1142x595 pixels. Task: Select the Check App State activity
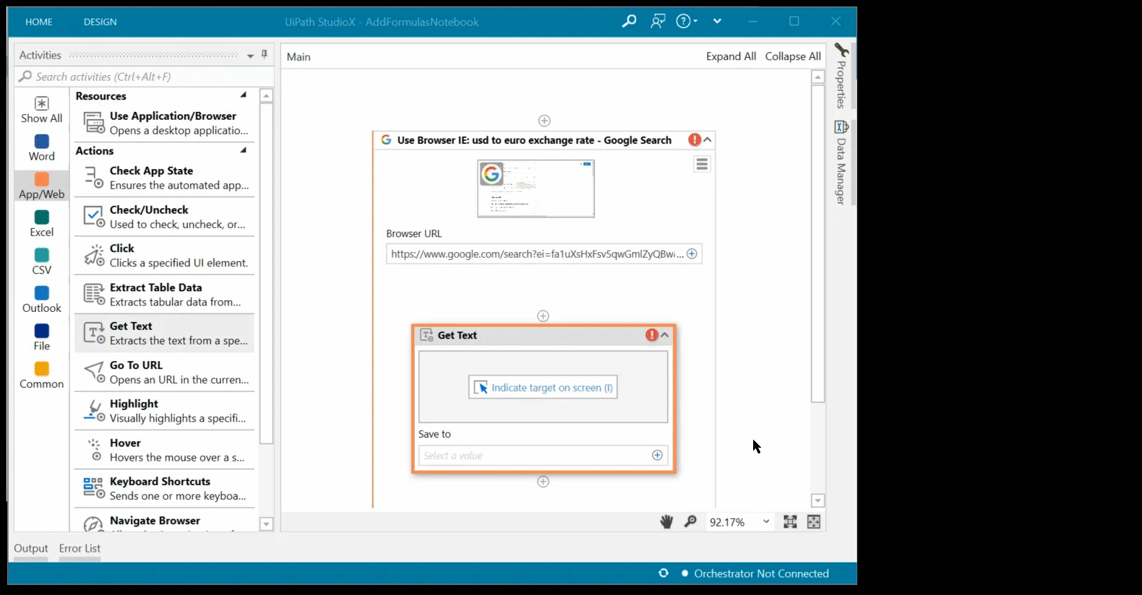point(165,178)
